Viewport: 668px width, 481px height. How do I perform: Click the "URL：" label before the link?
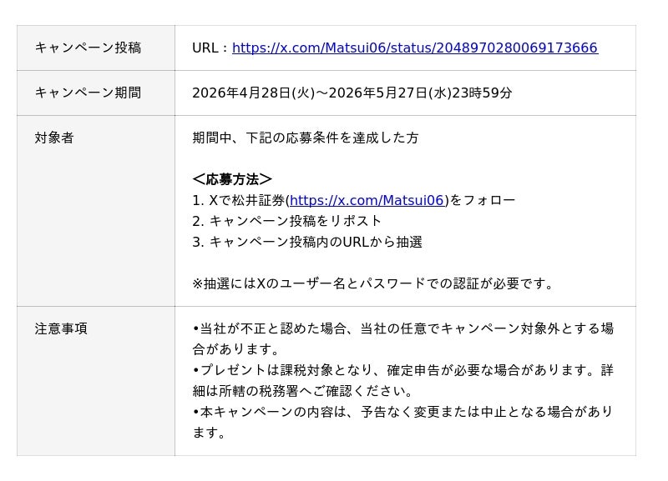click(x=210, y=48)
